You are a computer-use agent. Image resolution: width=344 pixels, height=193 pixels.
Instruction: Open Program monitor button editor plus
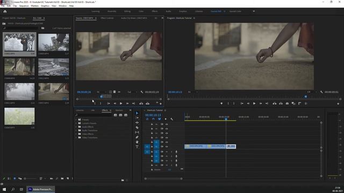pos(338,103)
